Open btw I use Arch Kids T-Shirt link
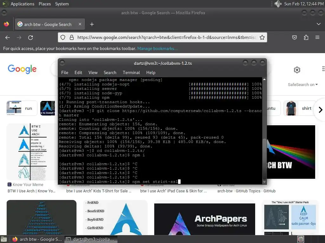 click(99, 191)
